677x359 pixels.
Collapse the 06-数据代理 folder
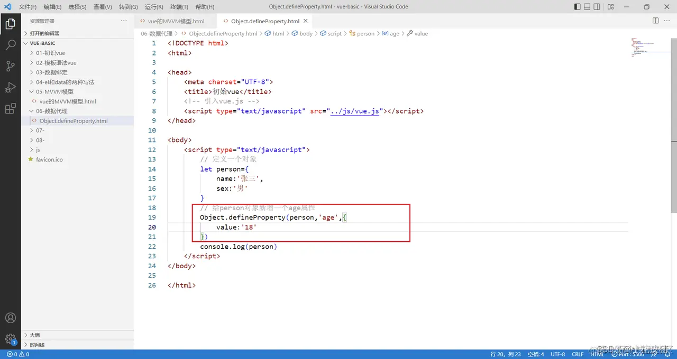pos(77,111)
